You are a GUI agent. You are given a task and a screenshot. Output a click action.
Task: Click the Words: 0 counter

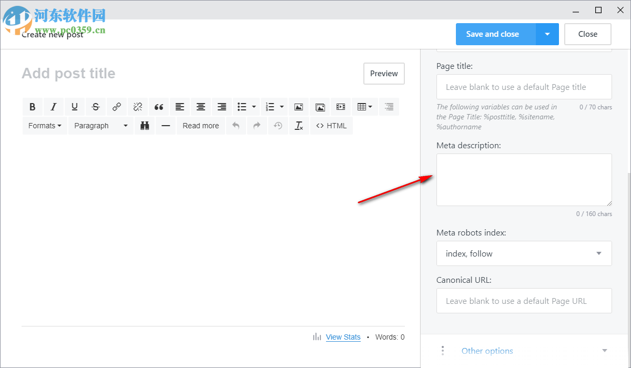(390, 337)
